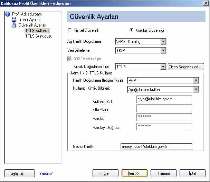This screenshot has width=210, height=182.
Task: Open the Yardım? help link
Action: point(46,173)
